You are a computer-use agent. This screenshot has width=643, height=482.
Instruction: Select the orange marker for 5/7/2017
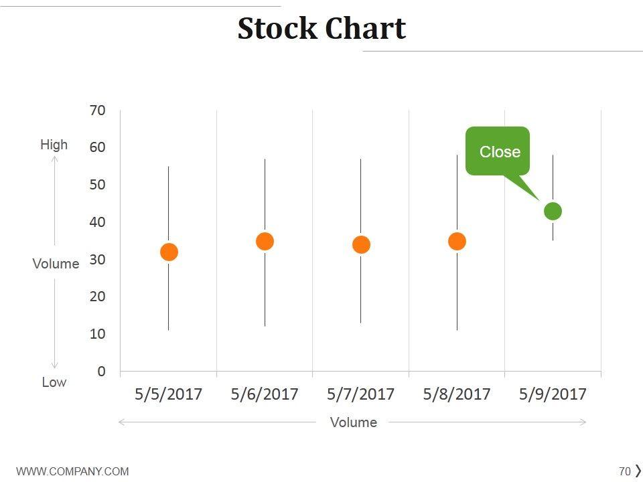coord(361,244)
